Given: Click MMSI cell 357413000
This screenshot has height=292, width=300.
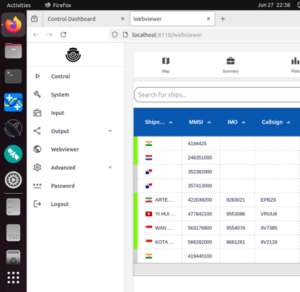Looking at the screenshot, I should [x=200, y=186].
